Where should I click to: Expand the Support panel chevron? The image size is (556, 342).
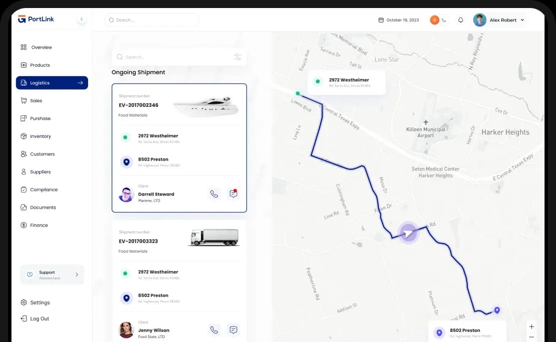pos(77,275)
